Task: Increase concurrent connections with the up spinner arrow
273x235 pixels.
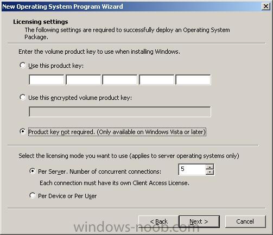Action: [x=209, y=167]
